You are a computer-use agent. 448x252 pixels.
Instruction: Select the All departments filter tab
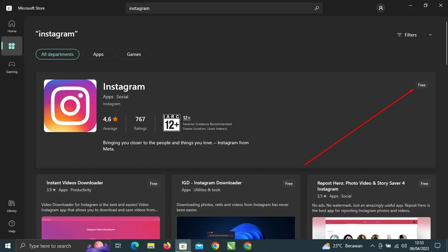(57, 54)
